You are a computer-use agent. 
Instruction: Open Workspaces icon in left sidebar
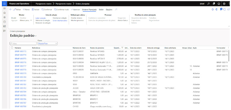[x=4, y=26]
